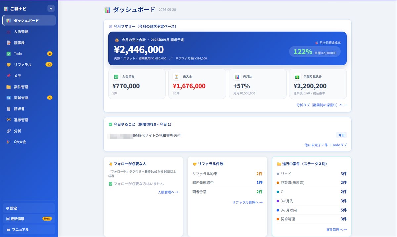
Task: Click the 案件管理 folder icon in sidebar
Action: (9, 87)
